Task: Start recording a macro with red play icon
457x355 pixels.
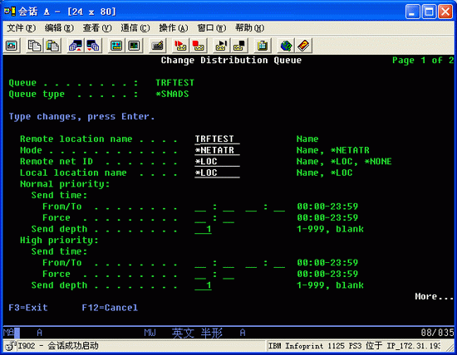Action: pos(180,46)
